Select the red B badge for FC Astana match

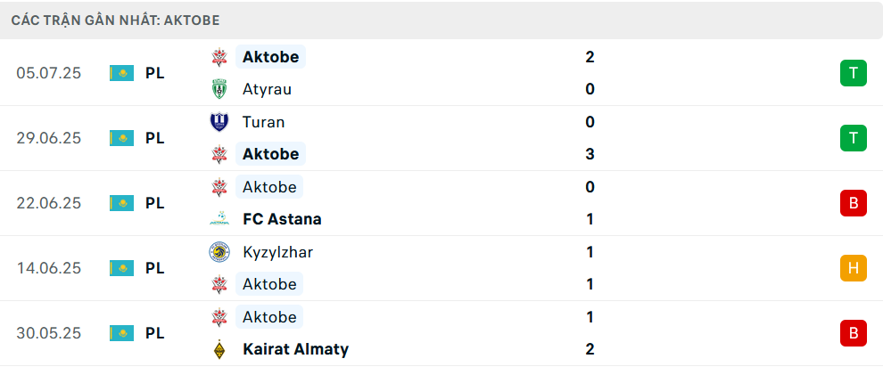[x=854, y=203]
